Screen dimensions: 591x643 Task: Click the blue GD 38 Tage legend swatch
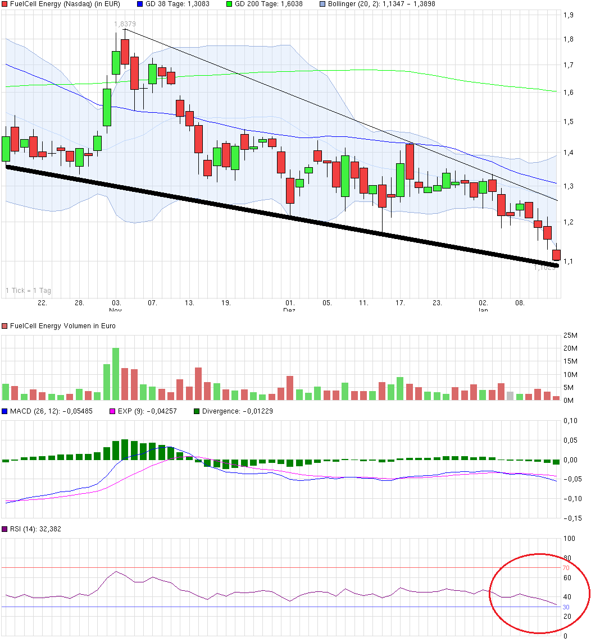(140, 4)
